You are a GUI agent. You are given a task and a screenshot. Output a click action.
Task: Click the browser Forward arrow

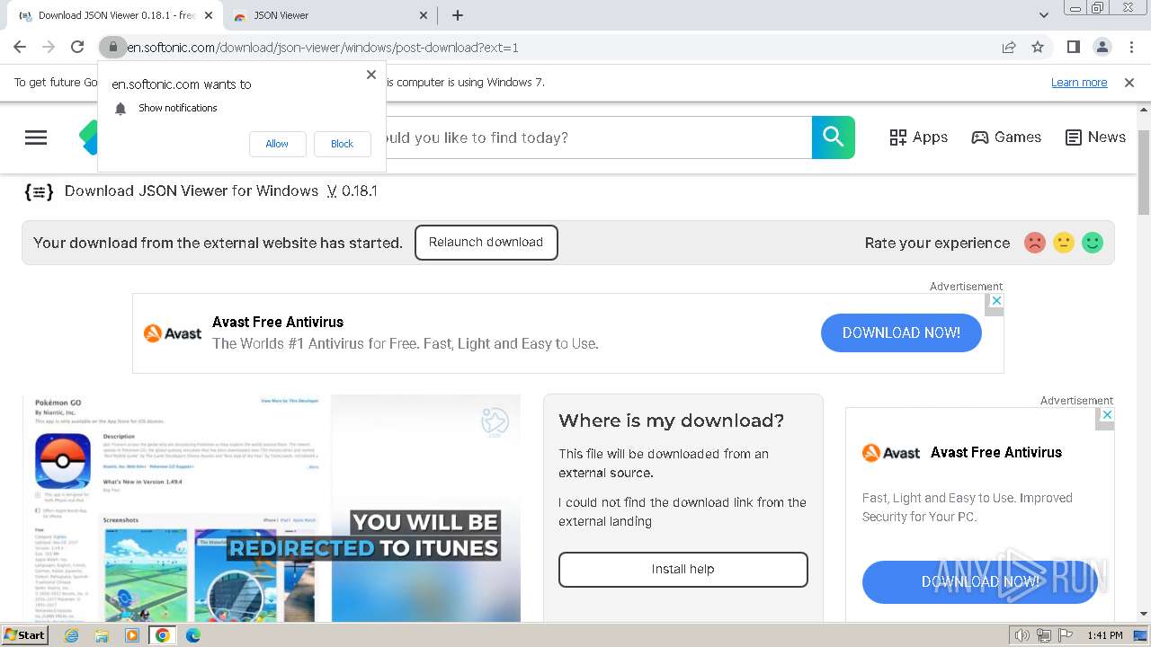coord(49,47)
